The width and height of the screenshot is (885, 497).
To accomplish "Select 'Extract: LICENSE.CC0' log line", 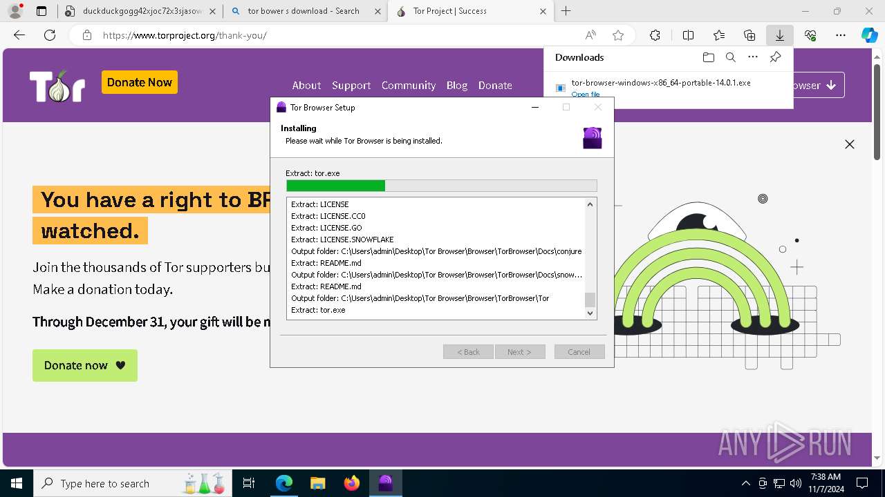I will (328, 216).
